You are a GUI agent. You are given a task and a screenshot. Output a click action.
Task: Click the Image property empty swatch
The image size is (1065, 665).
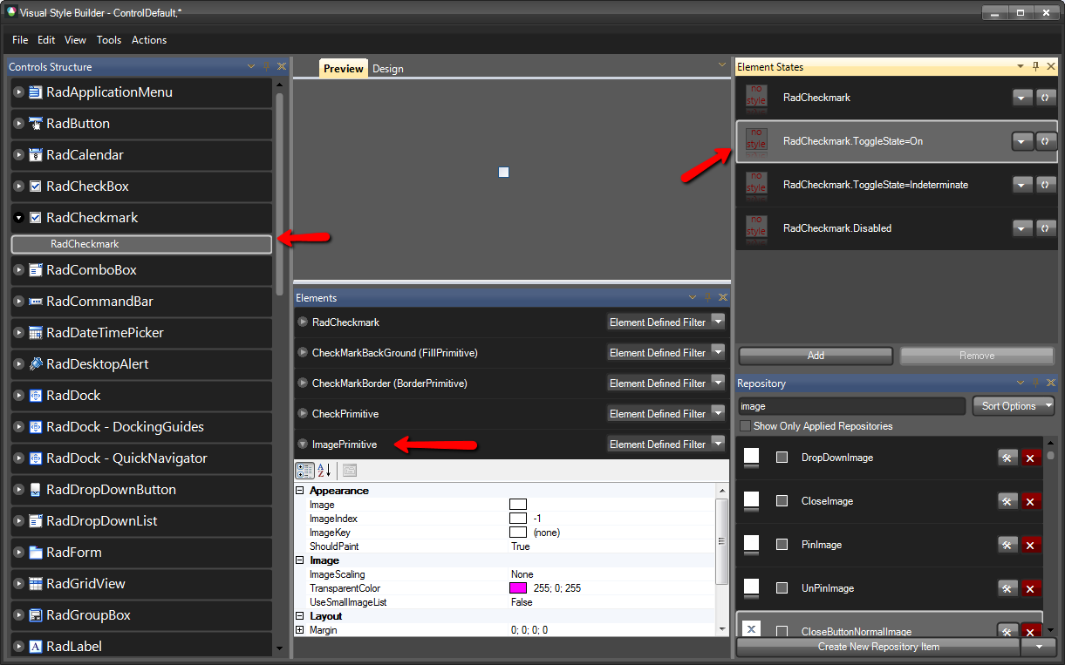tap(518, 505)
